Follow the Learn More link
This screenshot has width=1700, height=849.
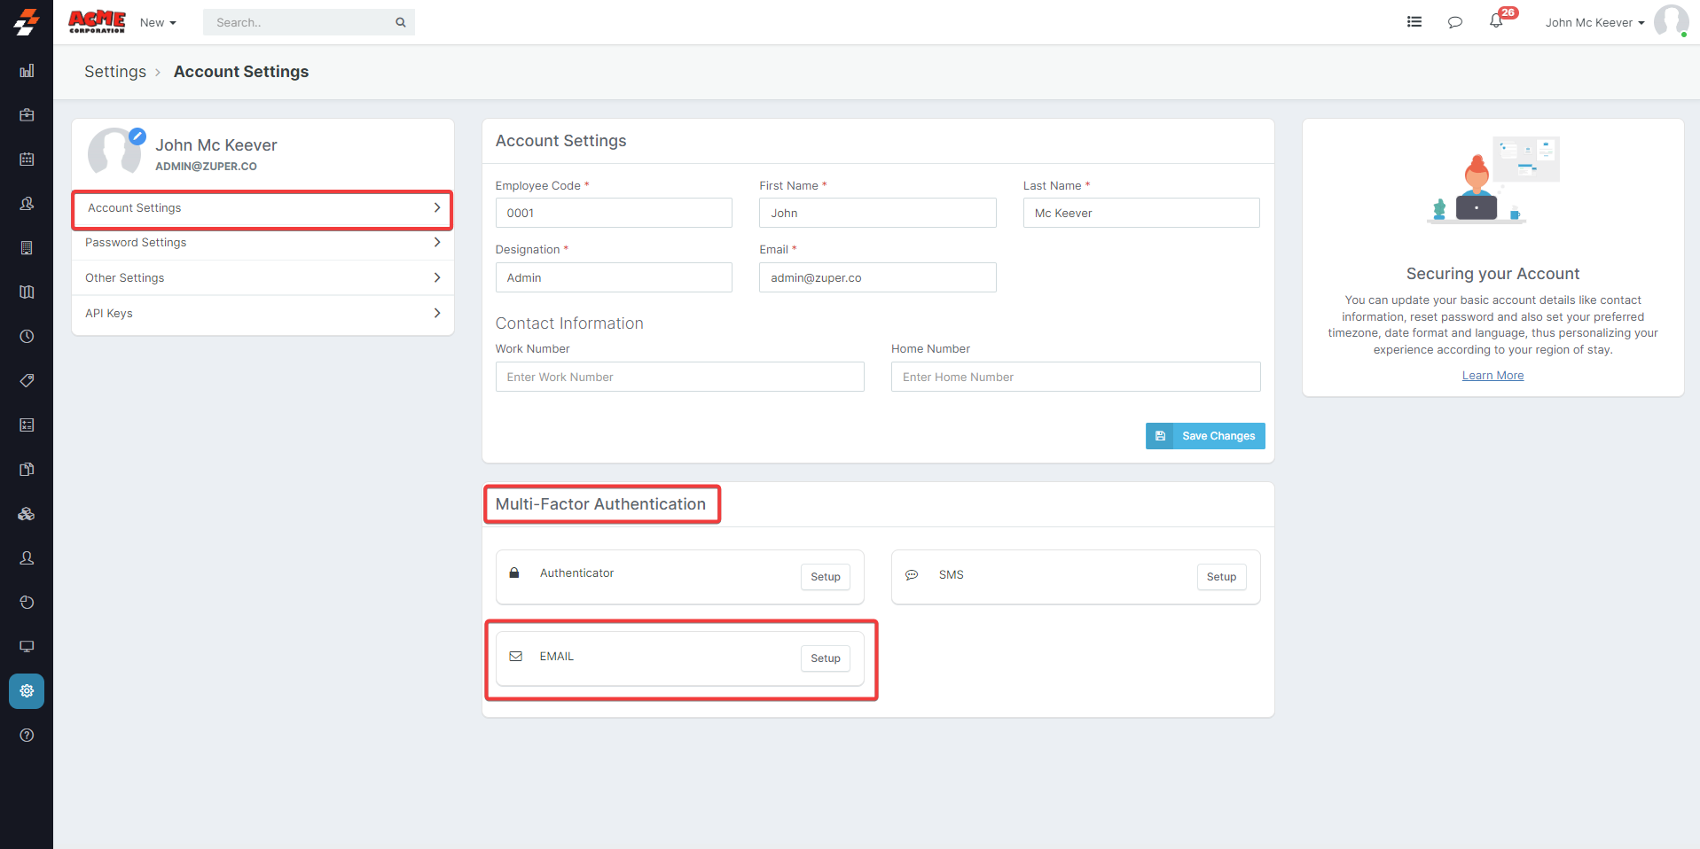coord(1492,376)
